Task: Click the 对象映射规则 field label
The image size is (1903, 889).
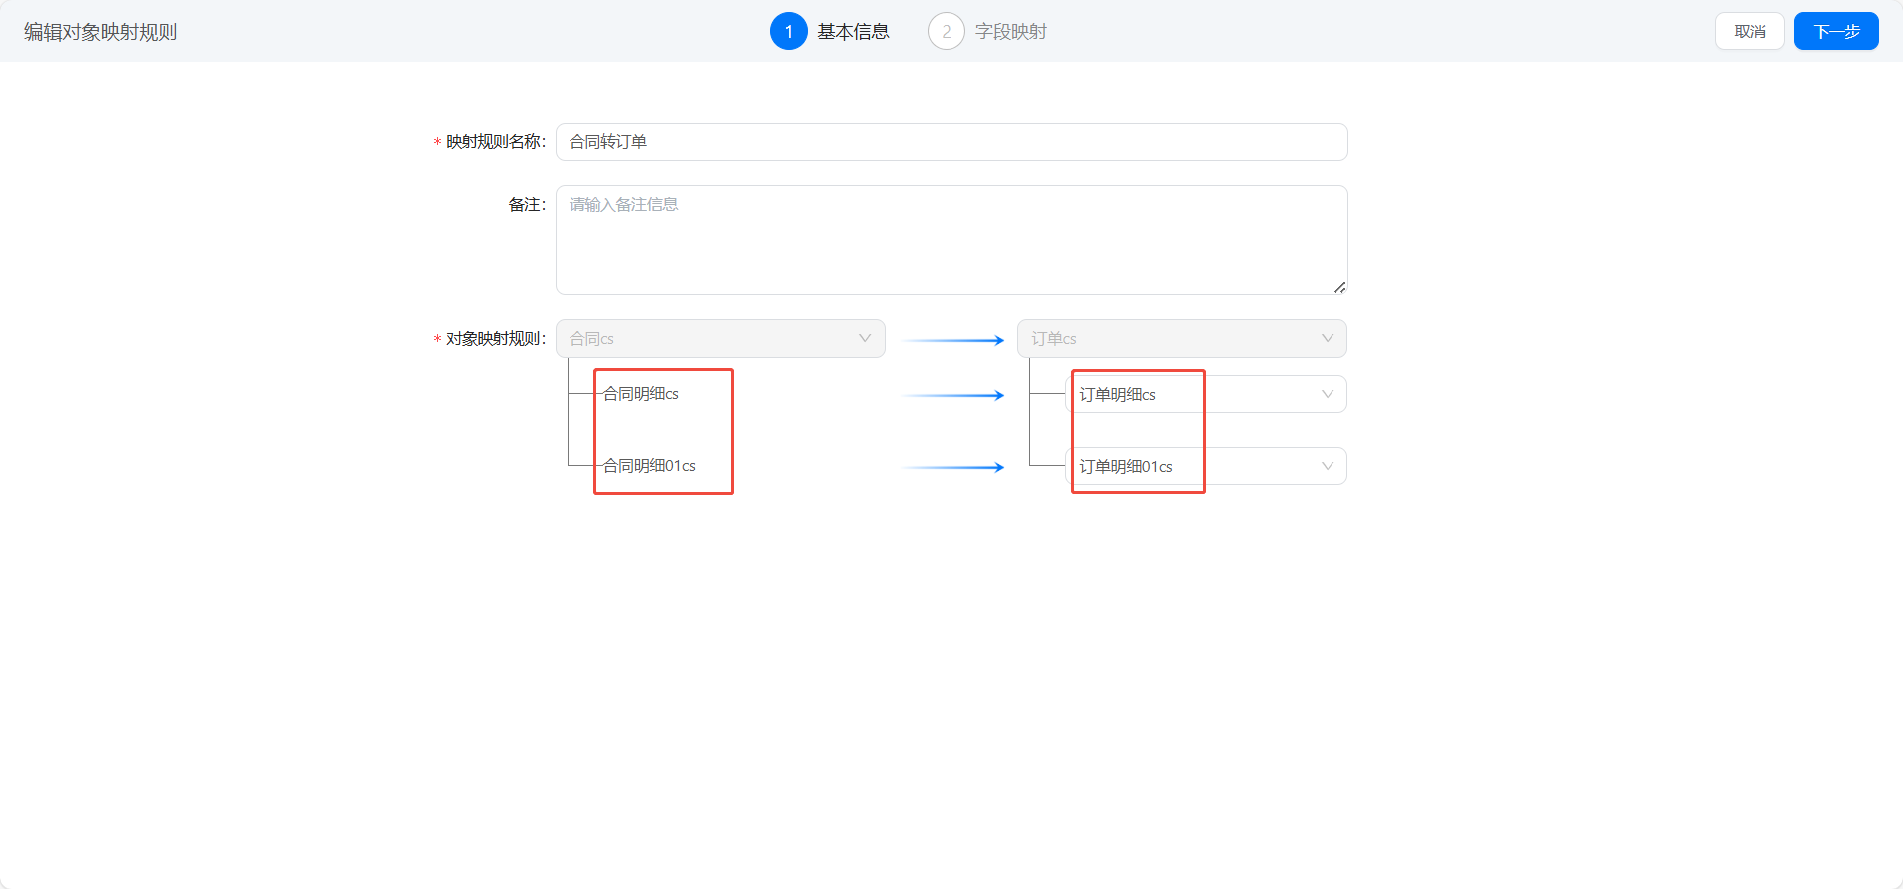Action: coord(496,339)
